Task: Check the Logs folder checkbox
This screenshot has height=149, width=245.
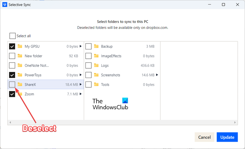Action: (89, 65)
